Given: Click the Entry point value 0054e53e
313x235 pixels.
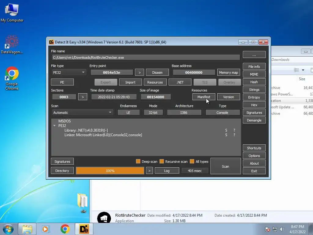Looking at the screenshot, I should click(112, 73).
